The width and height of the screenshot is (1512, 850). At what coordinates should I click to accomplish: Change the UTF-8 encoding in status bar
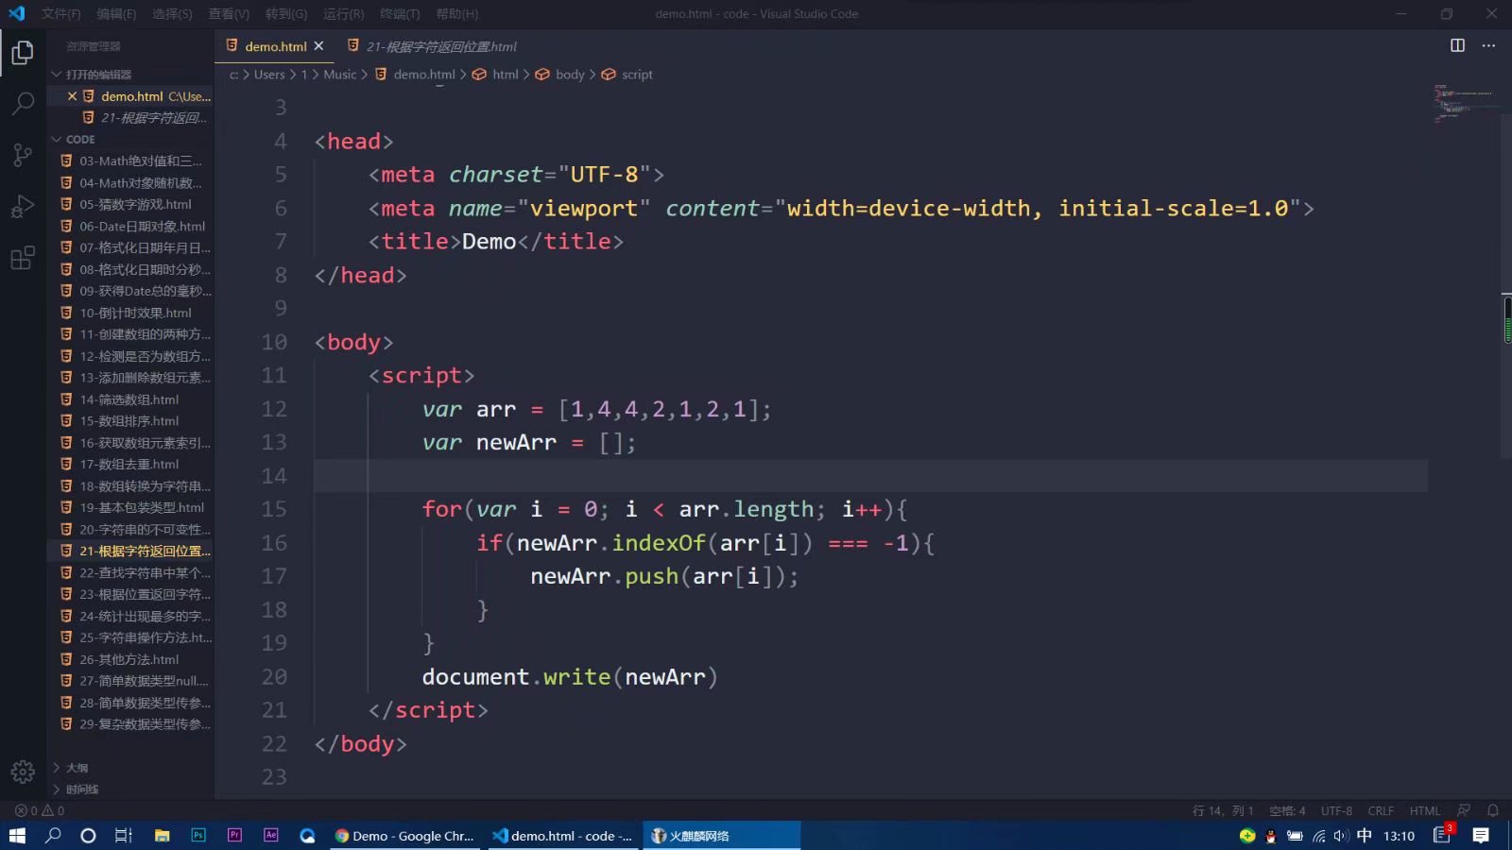(1336, 810)
